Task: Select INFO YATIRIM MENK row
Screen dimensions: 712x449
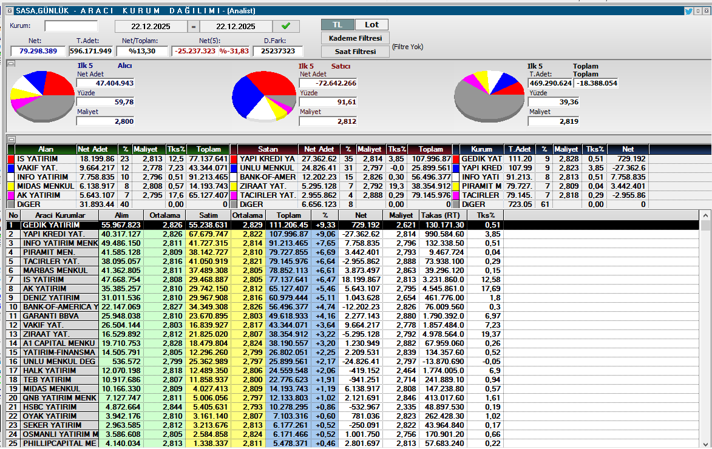Action: point(353,243)
